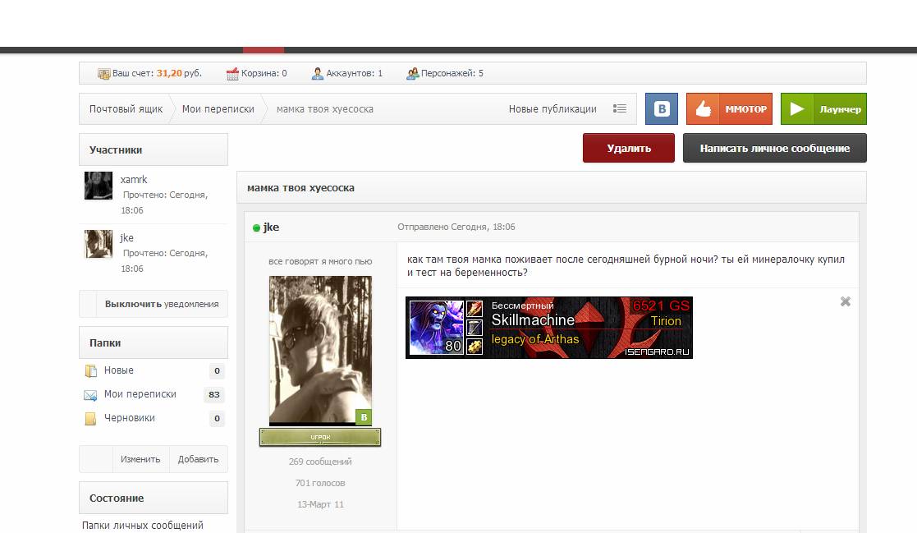The image size is (917, 533).
Task: Click the Аккаунтов user icon
Action: 318,74
